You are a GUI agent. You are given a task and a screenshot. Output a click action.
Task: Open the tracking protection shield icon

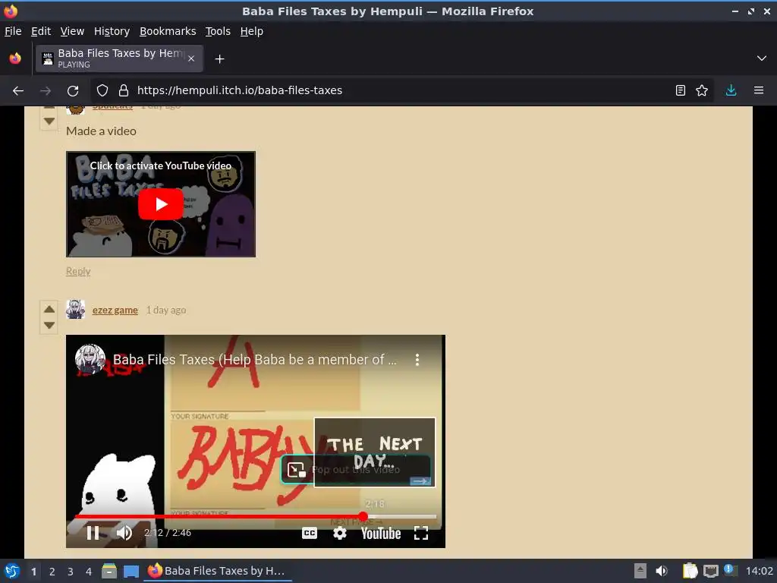(102, 90)
